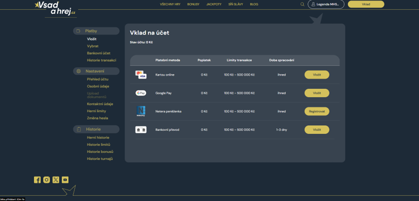The height and width of the screenshot is (201, 419).
Task: Click the Google Pay logo icon
Action: tap(141, 93)
